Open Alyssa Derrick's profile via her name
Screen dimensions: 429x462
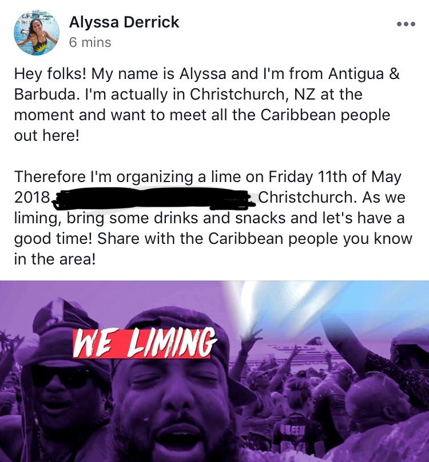[124, 22]
